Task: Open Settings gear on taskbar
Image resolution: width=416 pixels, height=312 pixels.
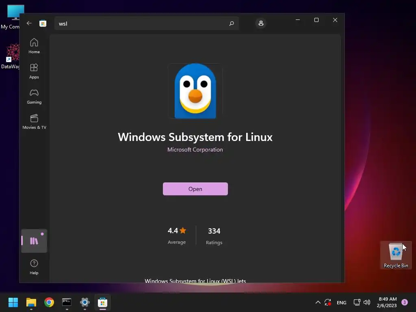Action: (x=85, y=302)
